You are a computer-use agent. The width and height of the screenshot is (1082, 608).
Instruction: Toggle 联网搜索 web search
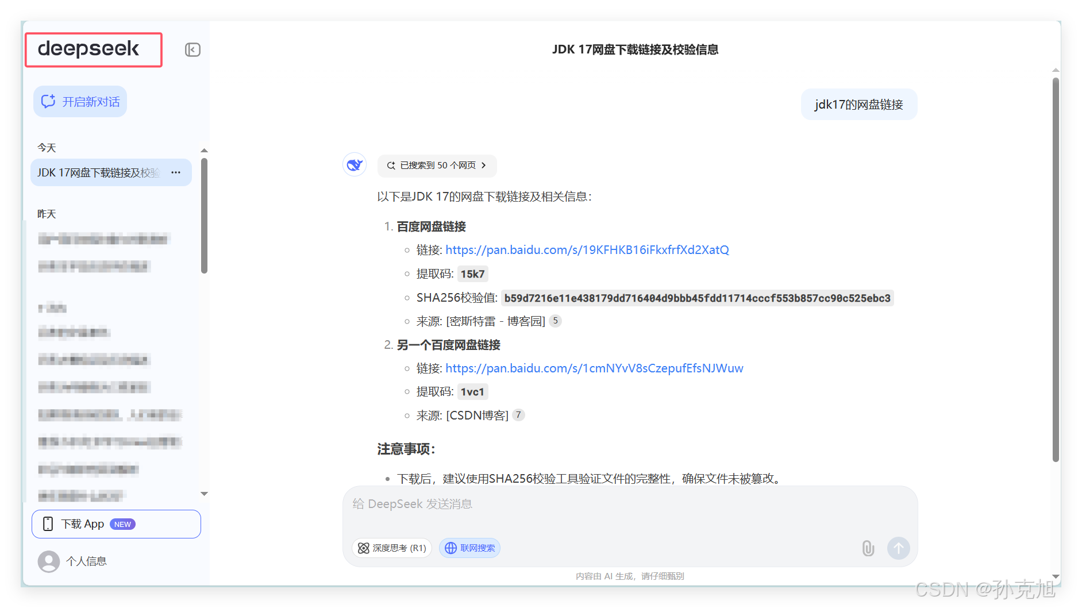[469, 548]
